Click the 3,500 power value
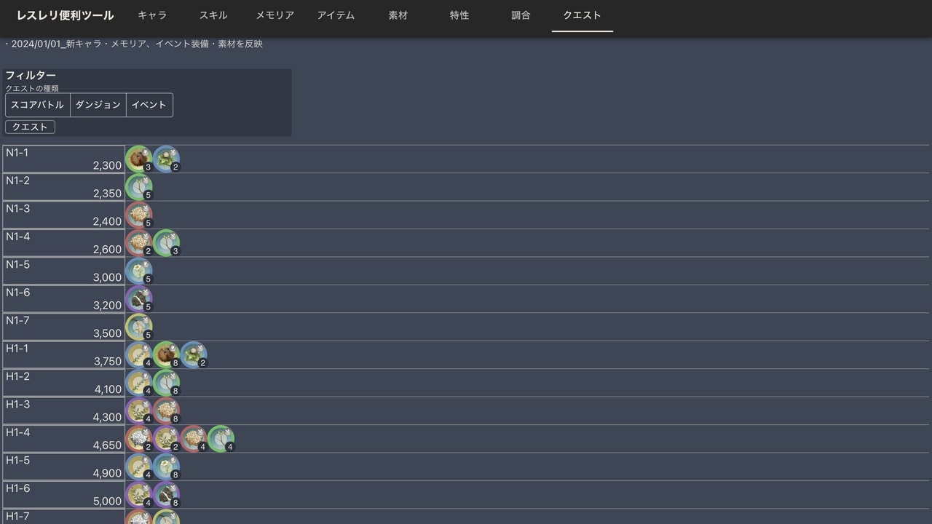This screenshot has width=932, height=524. pos(107,334)
